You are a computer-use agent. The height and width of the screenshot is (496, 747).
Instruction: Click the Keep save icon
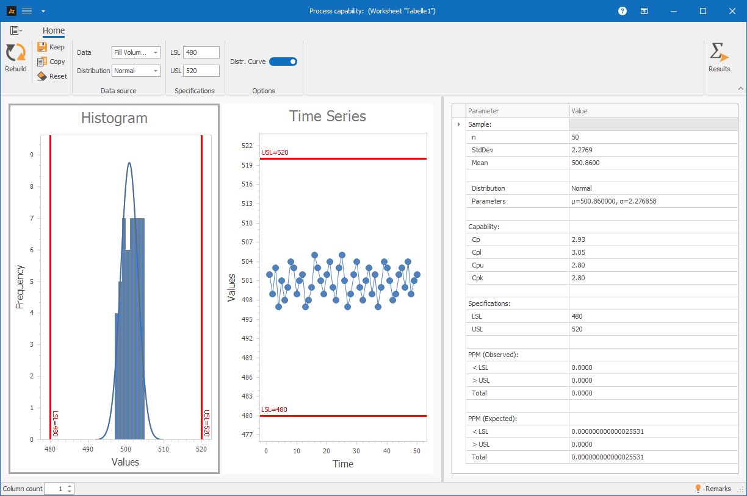click(x=42, y=47)
